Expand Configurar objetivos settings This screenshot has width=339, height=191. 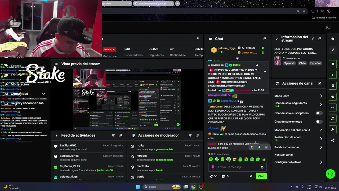point(321,162)
